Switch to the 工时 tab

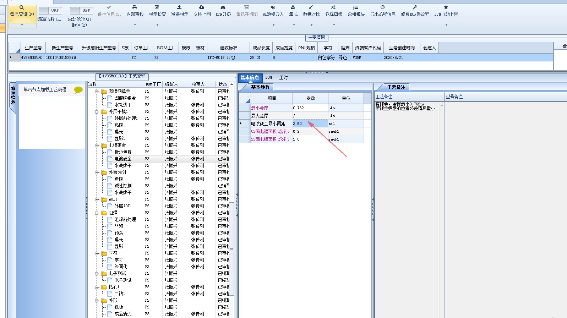[283, 77]
